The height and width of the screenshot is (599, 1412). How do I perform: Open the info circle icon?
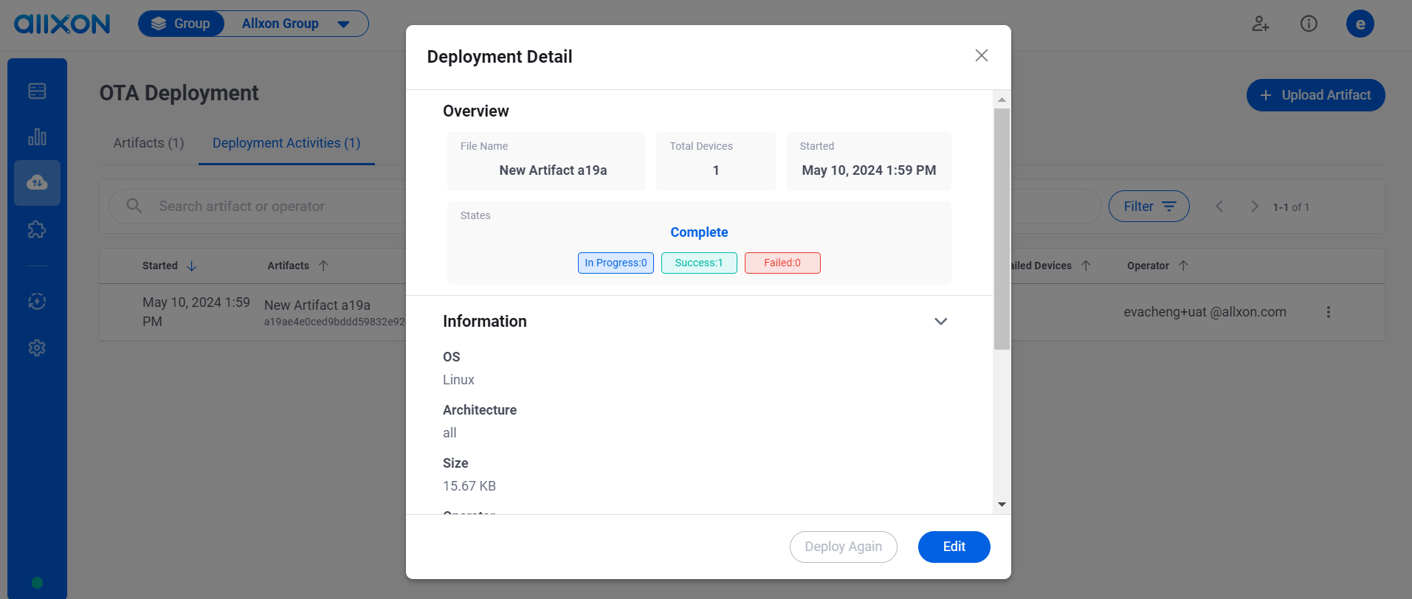(1309, 24)
